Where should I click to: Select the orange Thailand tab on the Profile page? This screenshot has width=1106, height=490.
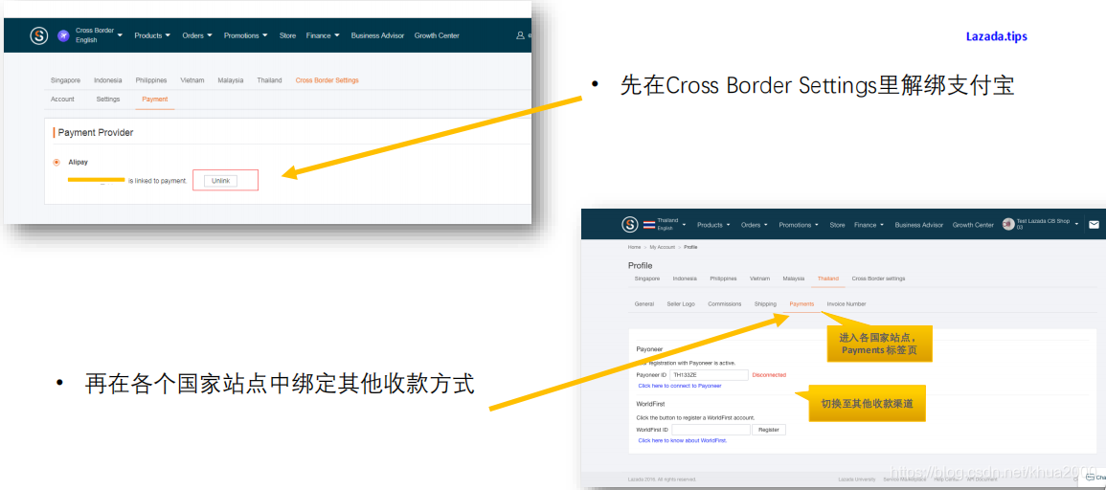tap(828, 278)
